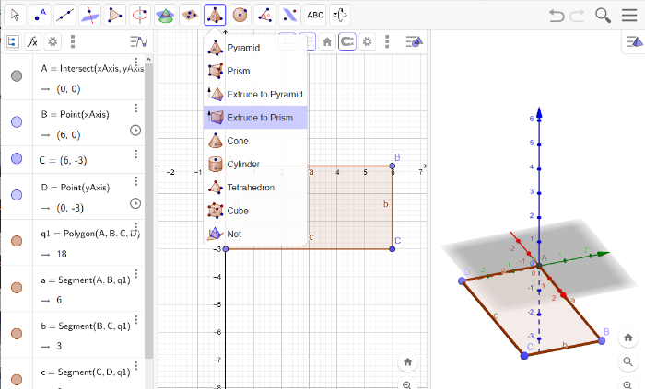
Task: Redo the last undone action
Action: click(x=577, y=16)
